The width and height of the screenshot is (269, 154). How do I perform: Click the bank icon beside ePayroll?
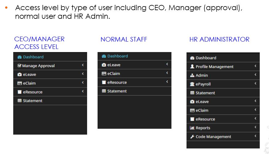point(192,84)
